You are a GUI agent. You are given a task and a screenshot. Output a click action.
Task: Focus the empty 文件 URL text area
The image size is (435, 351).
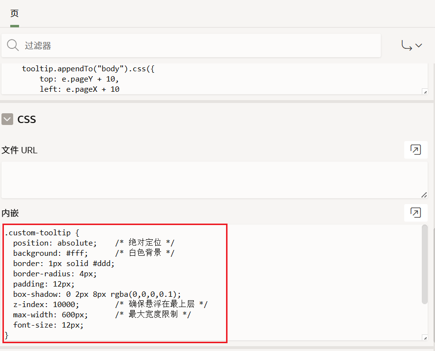pyautogui.click(x=210, y=180)
